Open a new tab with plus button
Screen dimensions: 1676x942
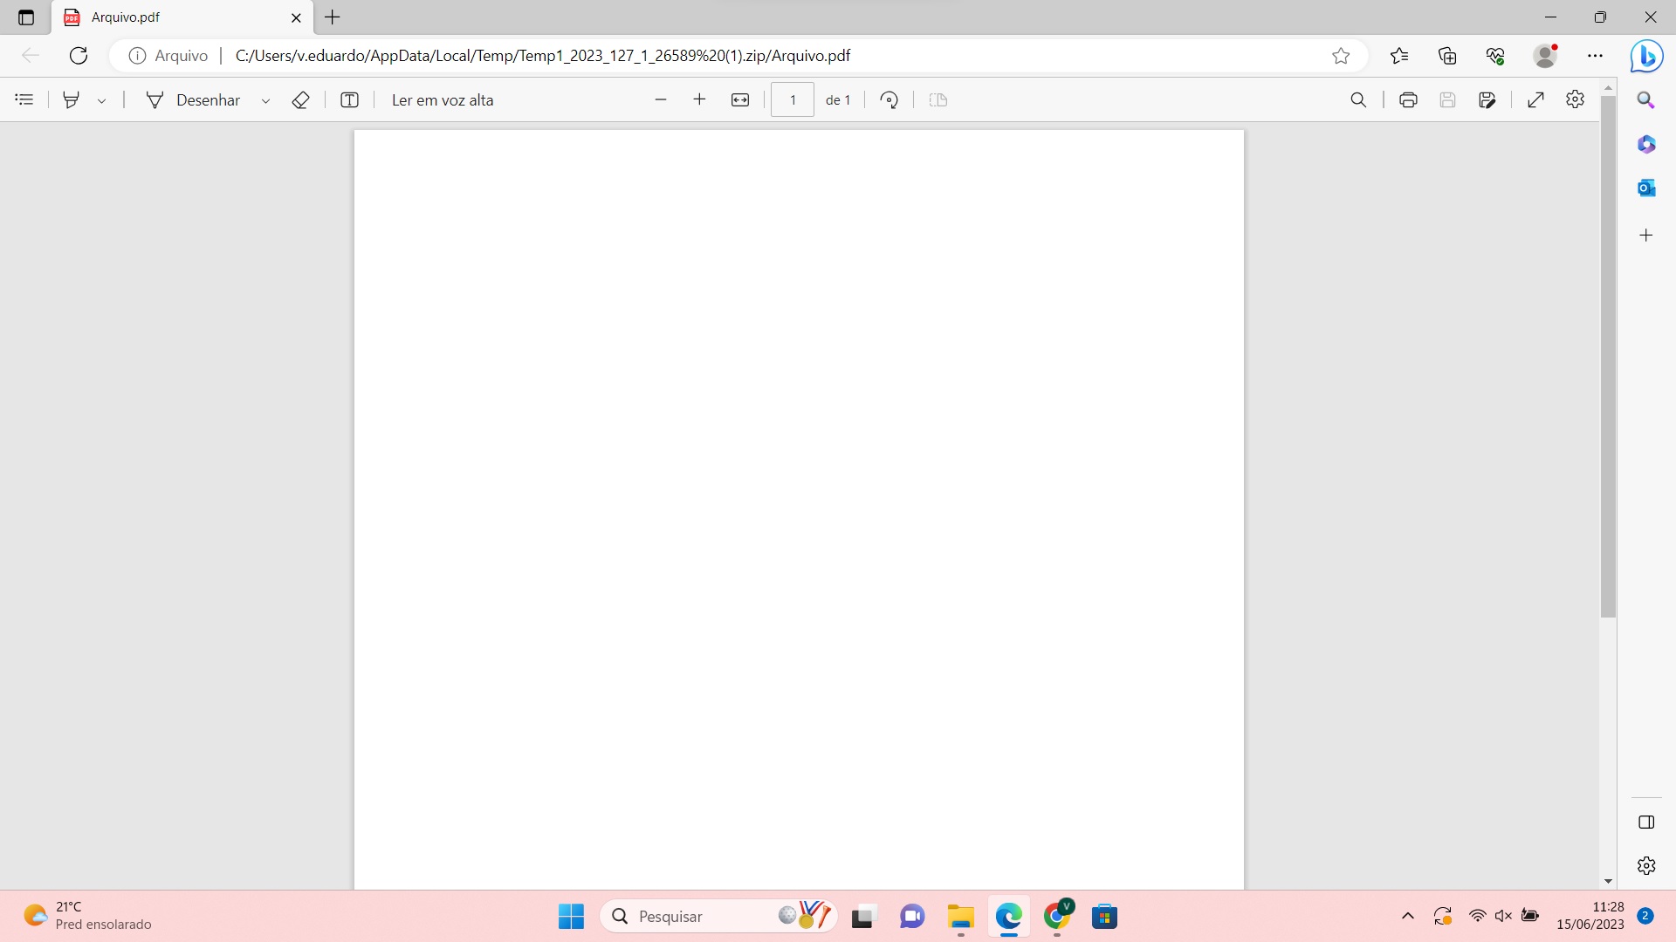pos(333,17)
